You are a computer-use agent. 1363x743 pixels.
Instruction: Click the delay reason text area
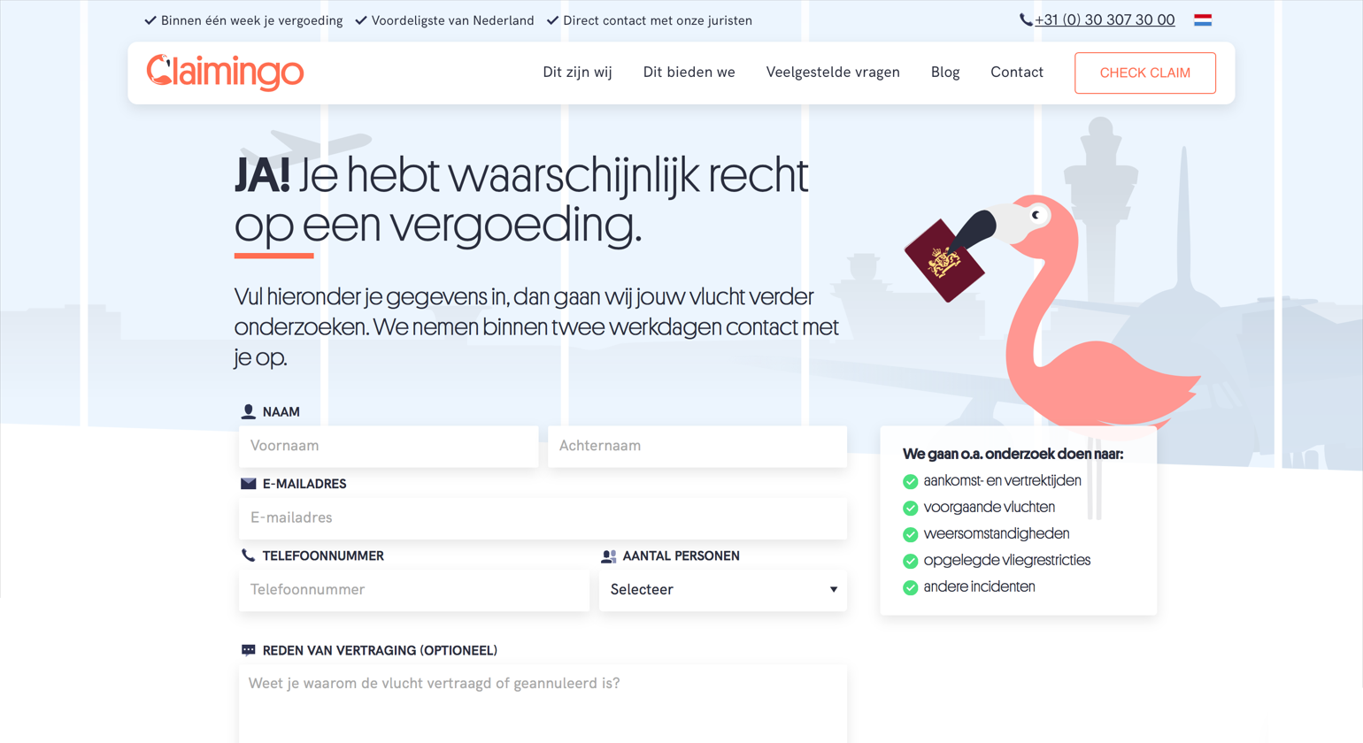coord(543,705)
